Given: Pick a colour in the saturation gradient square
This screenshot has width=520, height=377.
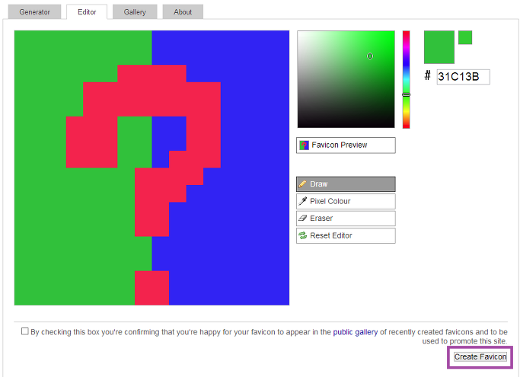Looking at the screenshot, I should click(346, 79).
